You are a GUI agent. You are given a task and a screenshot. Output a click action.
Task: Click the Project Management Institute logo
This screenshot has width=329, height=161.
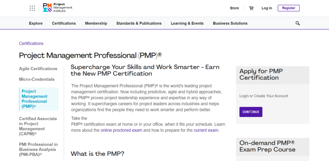(x=58, y=8)
